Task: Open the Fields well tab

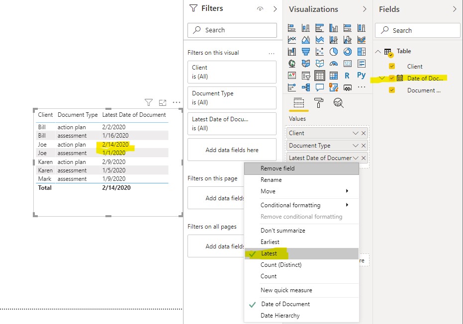Action: [x=298, y=103]
